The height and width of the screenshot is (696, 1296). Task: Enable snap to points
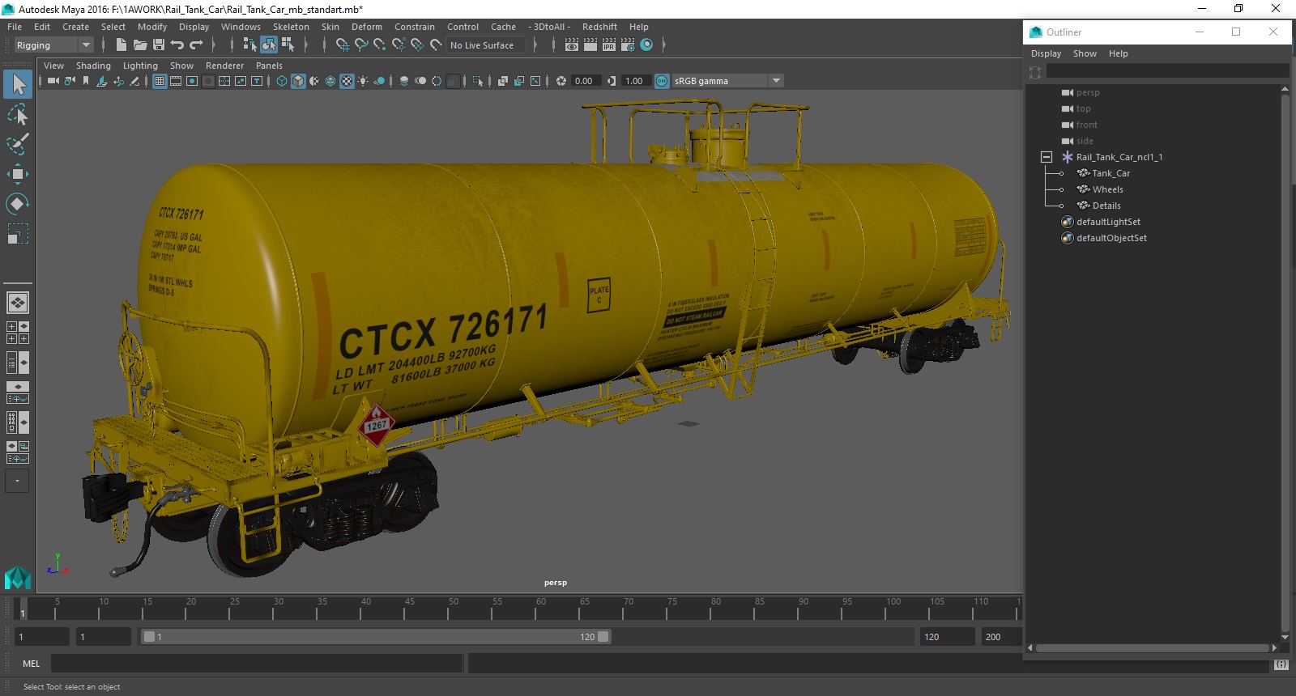tap(380, 45)
